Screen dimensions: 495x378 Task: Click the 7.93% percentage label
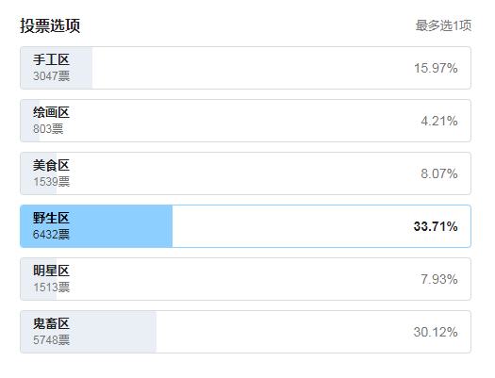[439, 279]
